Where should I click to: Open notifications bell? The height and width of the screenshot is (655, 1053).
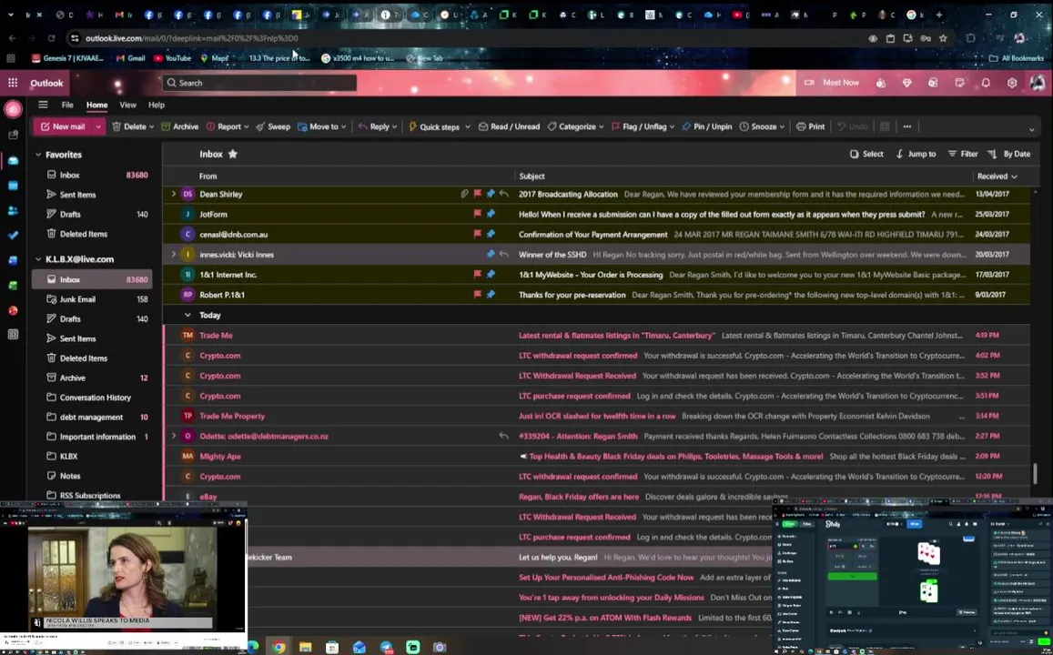coord(986,83)
